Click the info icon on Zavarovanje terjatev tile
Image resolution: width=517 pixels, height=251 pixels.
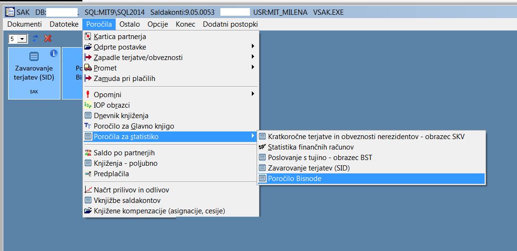click(x=54, y=53)
